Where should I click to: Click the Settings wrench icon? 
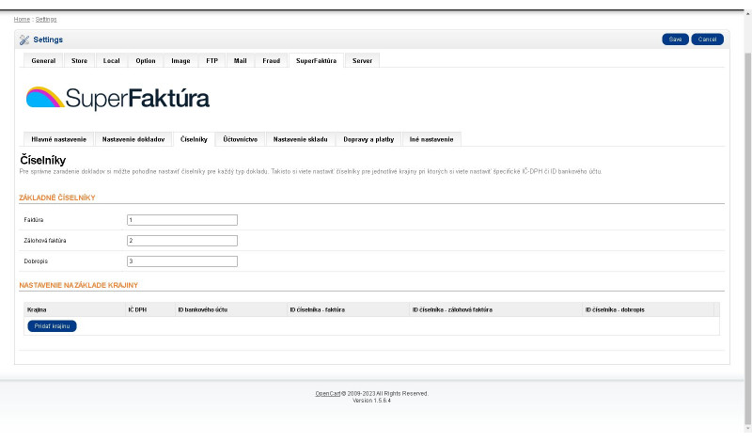24,39
